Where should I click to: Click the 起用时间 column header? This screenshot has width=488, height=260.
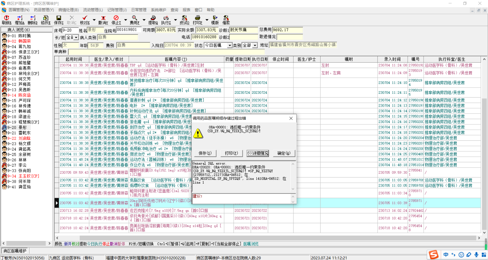point(74,59)
